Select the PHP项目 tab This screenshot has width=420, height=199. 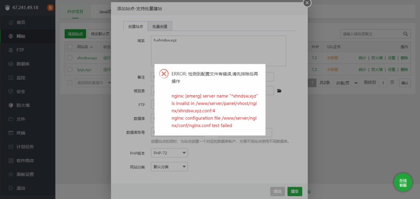[x=75, y=12]
